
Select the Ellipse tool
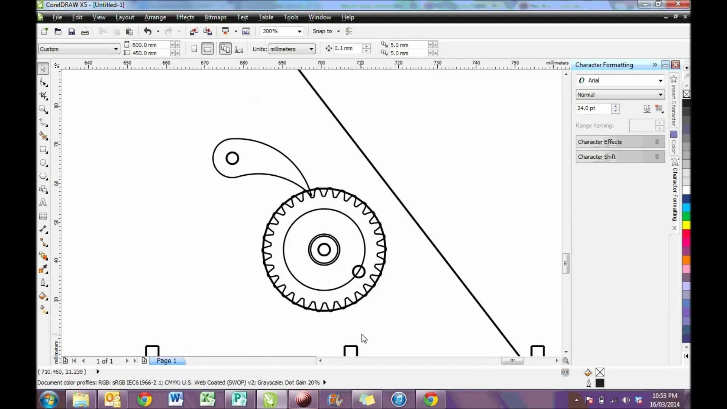[43, 163]
